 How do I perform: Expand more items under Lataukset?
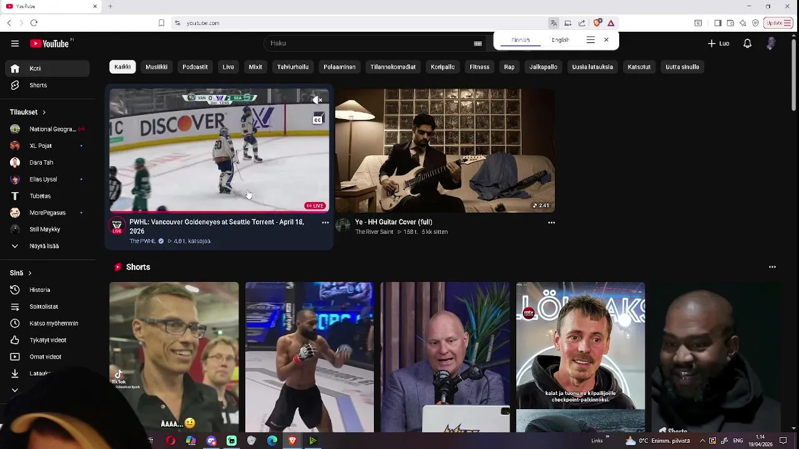15,390
